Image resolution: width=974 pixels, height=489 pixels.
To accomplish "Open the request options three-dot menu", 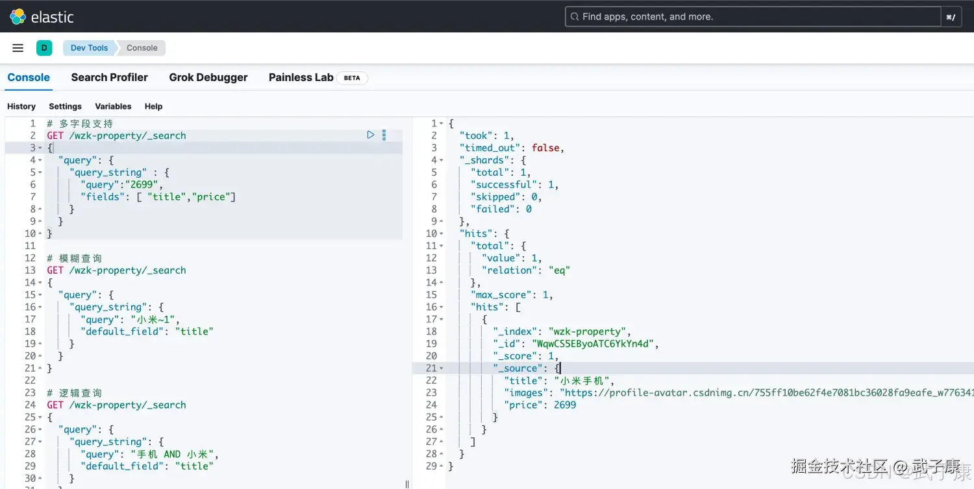I will click(x=384, y=134).
